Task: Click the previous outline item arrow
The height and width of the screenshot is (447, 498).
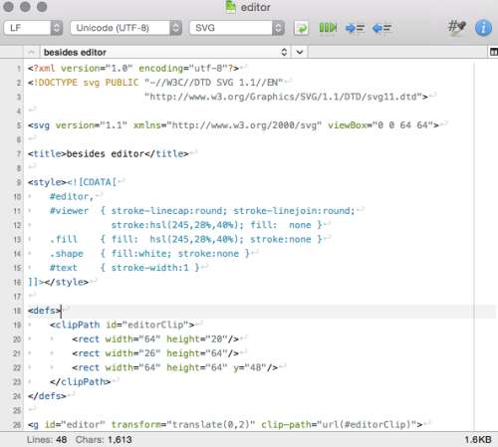Action: [32, 52]
